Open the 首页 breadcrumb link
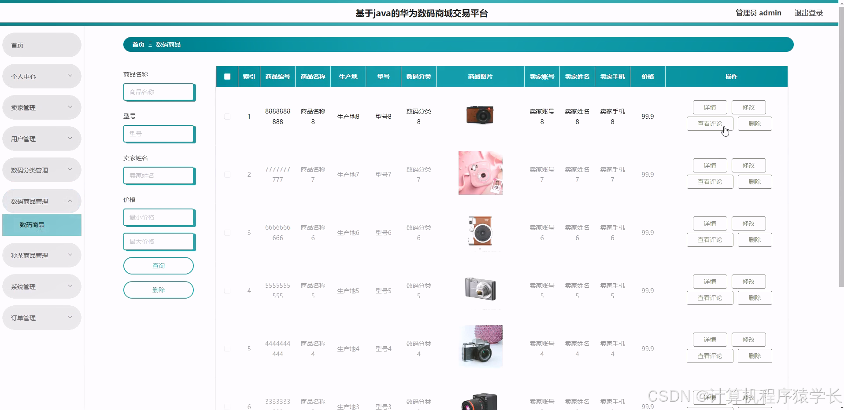This screenshot has height=410, width=844. (x=138, y=44)
